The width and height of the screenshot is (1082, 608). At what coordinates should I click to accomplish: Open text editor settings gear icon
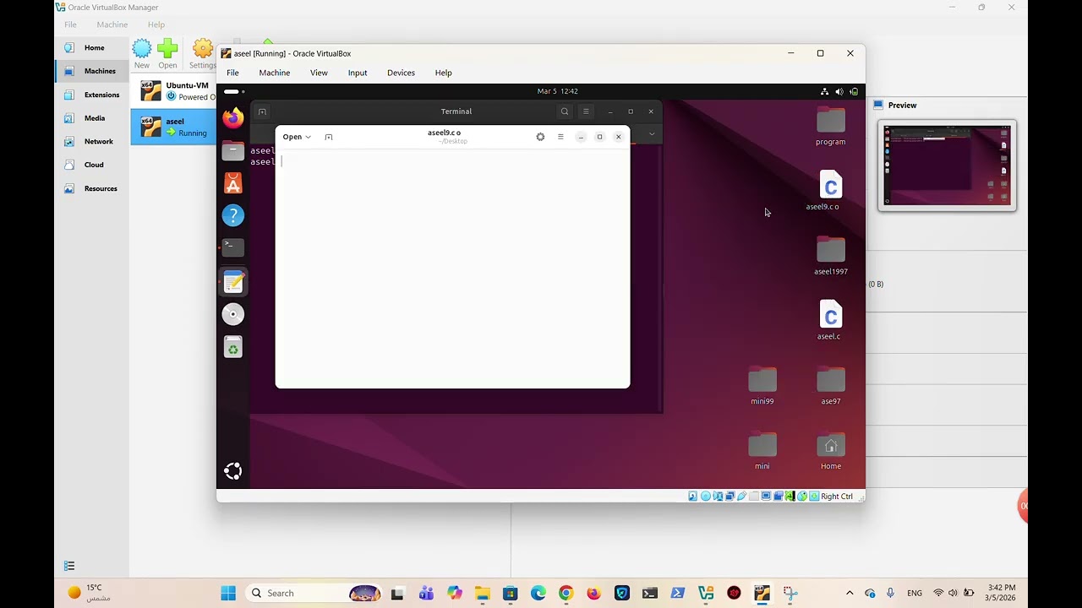pos(540,137)
